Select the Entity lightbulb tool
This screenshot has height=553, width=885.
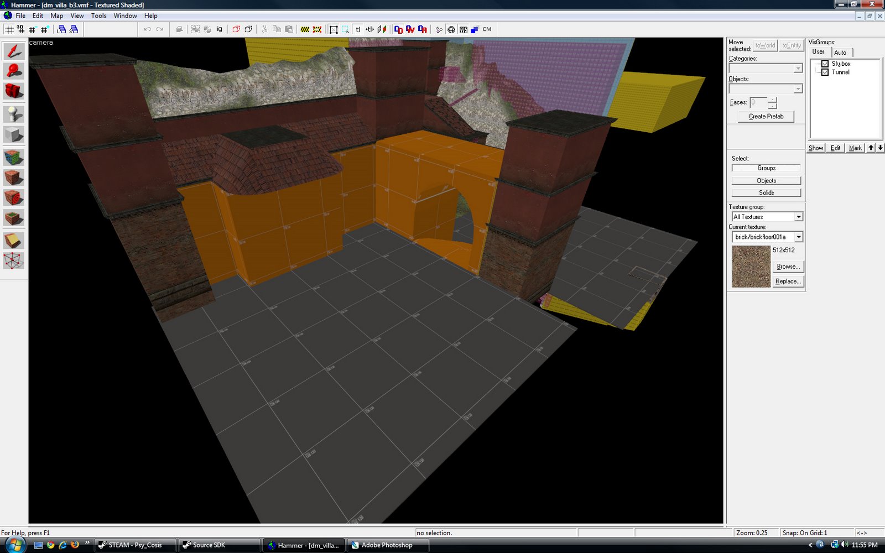(x=14, y=114)
